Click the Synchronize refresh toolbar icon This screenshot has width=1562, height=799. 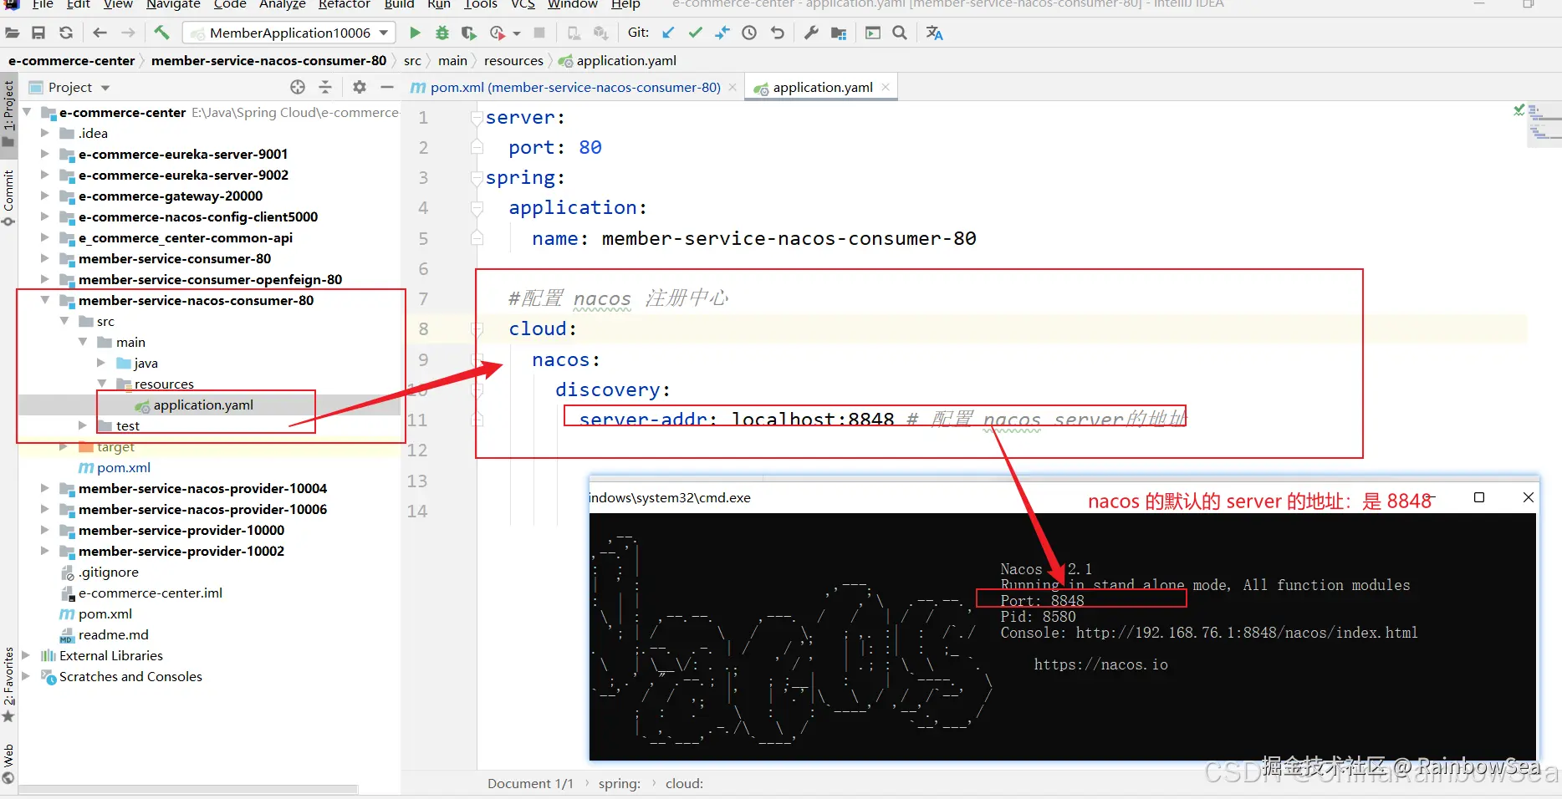coord(66,33)
